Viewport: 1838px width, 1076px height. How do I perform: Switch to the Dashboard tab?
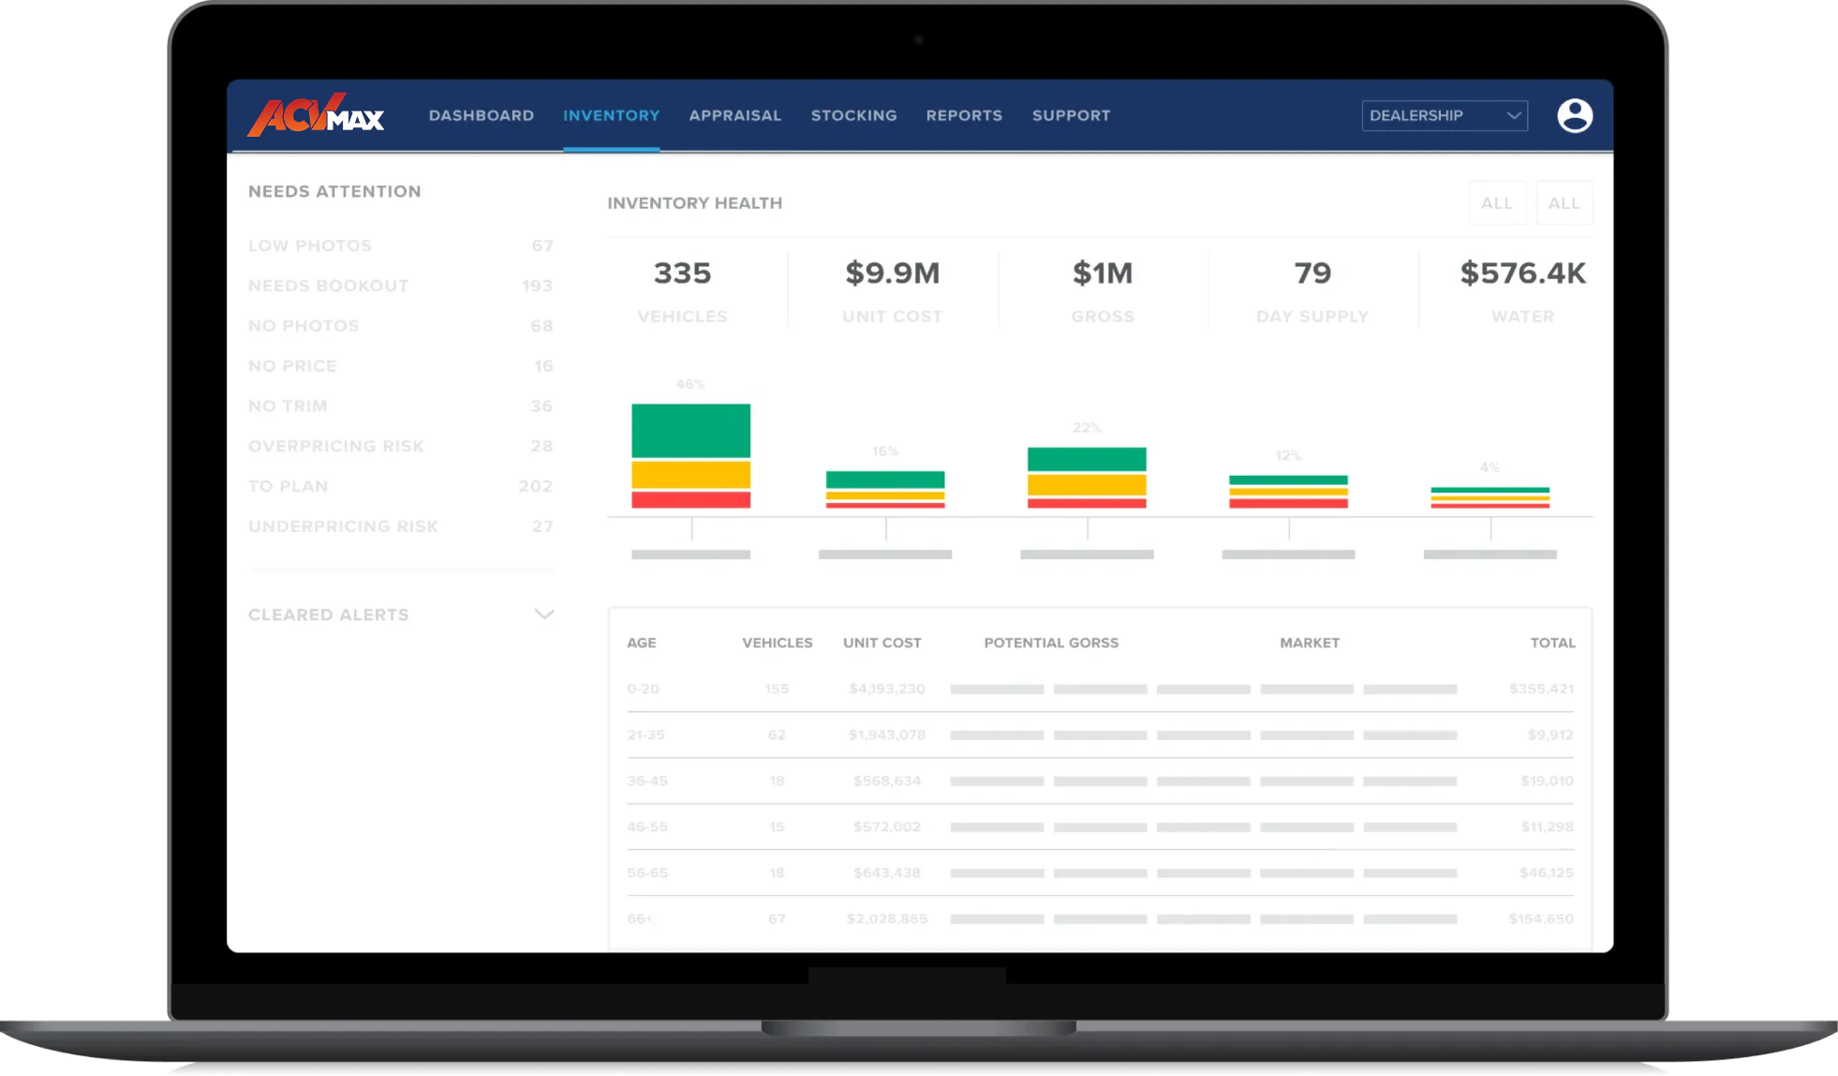point(481,115)
